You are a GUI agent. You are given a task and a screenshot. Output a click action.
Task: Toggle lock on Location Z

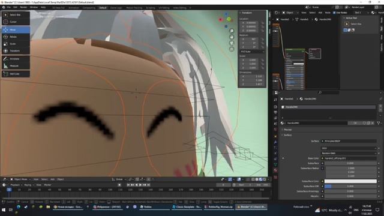click(x=263, y=31)
